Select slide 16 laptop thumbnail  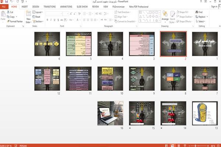pyautogui.click(x=110, y=113)
